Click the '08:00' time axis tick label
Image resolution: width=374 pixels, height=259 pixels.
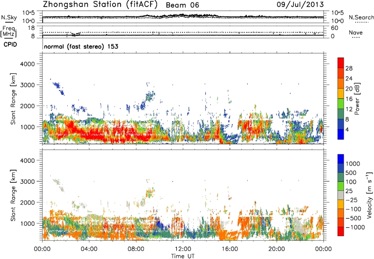click(136, 249)
